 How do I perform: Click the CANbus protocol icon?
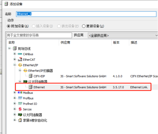click(20, 54)
